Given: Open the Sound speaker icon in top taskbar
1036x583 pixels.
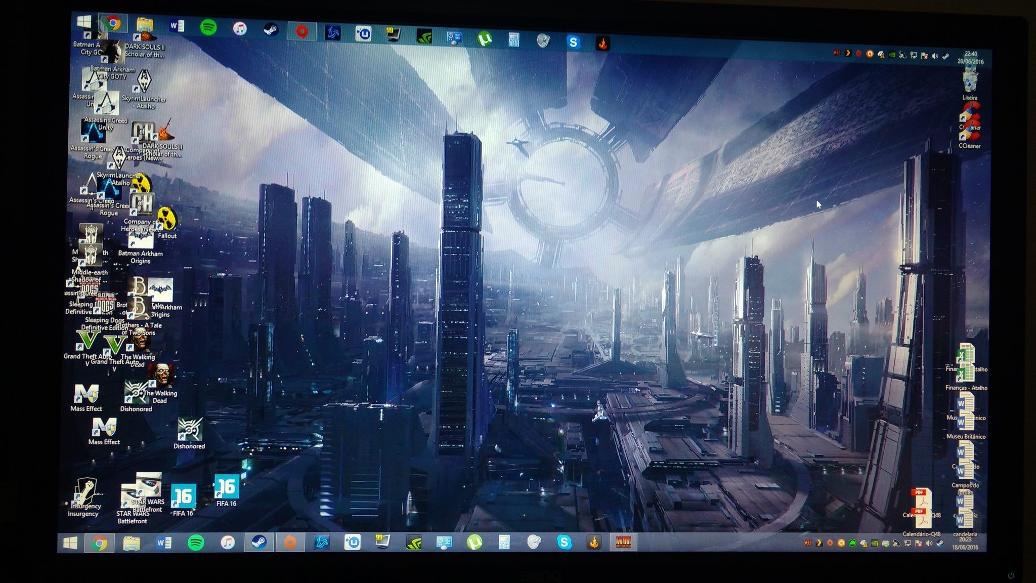Looking at the screenshot, I should [543, 41].
